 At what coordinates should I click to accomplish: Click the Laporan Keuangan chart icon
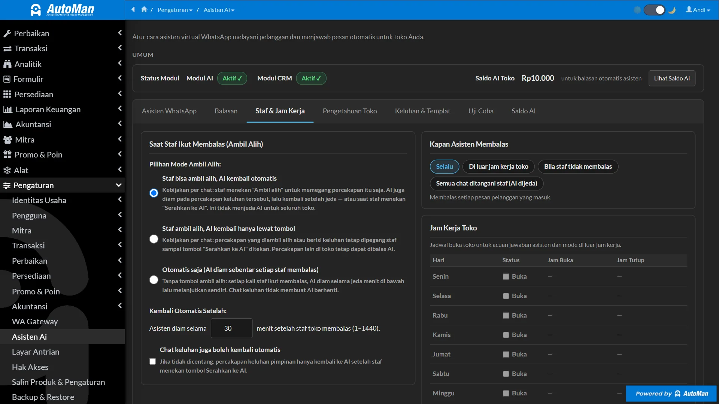click(x=8, y=109)
